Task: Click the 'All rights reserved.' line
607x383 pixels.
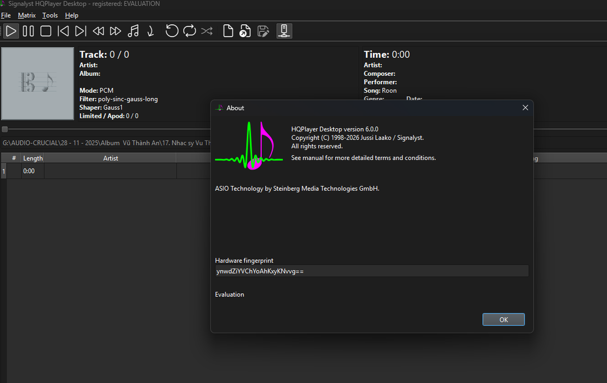Action: (x=317, y=147)
